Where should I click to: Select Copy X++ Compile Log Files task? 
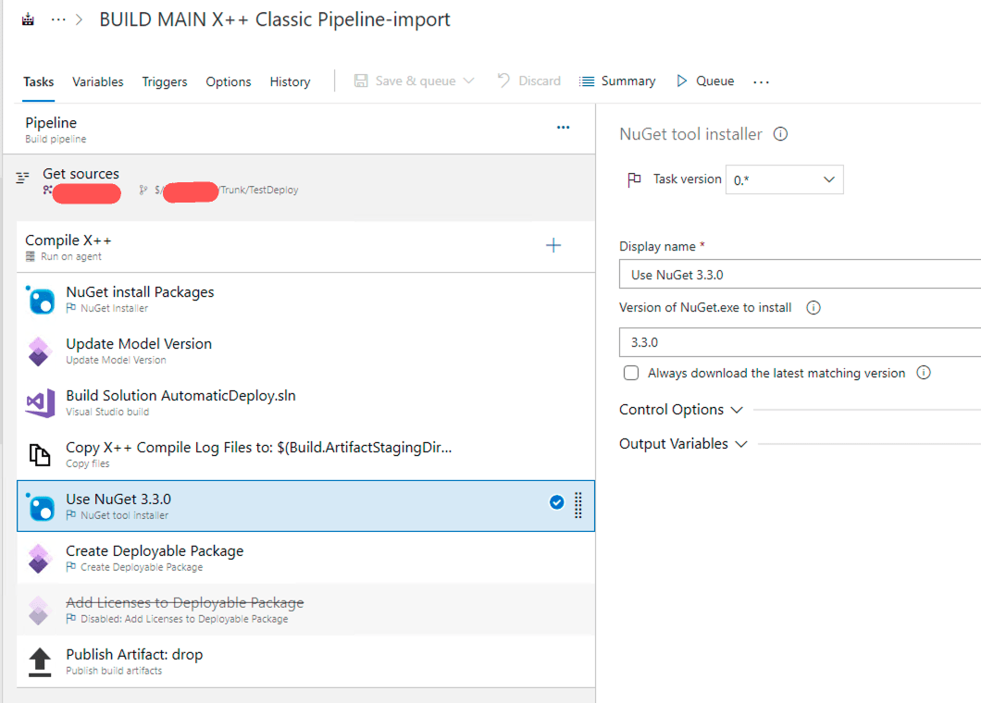(305, 455)
